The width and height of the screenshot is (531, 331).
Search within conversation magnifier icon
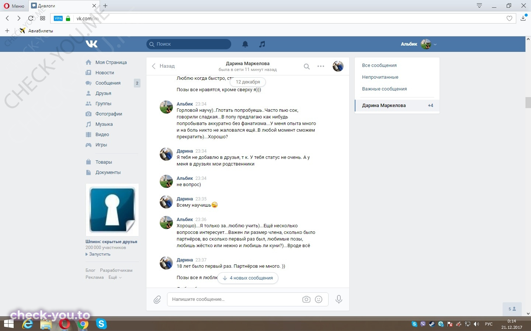click(306, 67)
